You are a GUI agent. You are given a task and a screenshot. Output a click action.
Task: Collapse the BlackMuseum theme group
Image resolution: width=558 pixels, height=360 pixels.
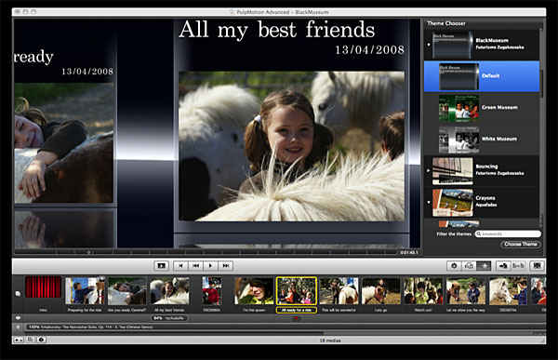[429, 45]
